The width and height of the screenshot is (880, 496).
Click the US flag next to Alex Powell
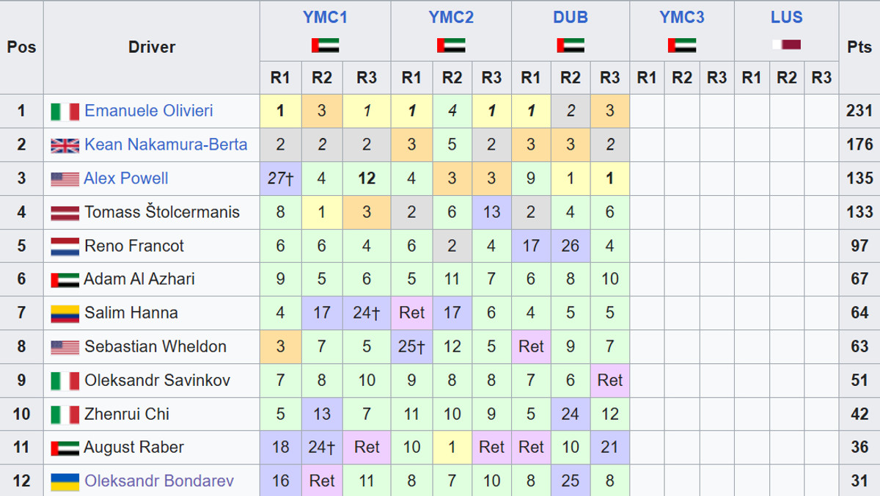point(65,179)
